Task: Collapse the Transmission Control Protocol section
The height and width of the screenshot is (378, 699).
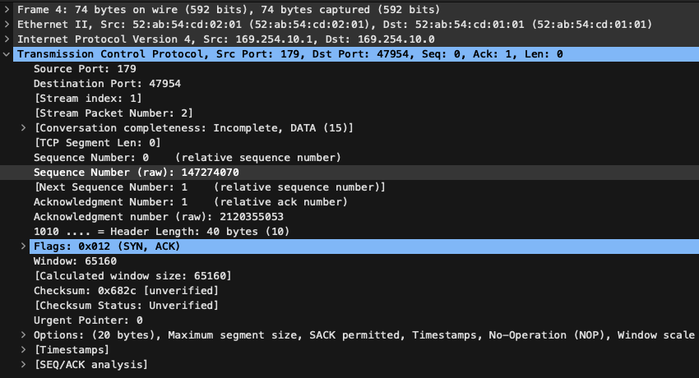Action: pos(7,54)
